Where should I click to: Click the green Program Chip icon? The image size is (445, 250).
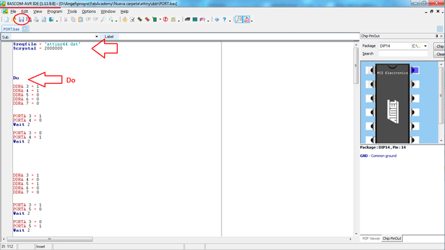click(154, 20)
